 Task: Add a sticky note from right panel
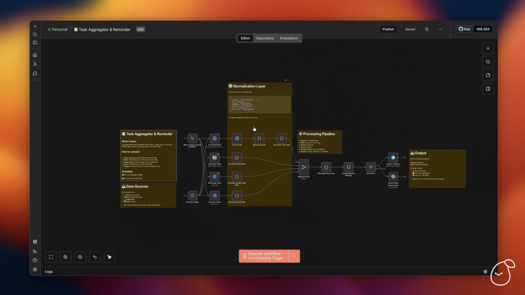click(488, 76)
